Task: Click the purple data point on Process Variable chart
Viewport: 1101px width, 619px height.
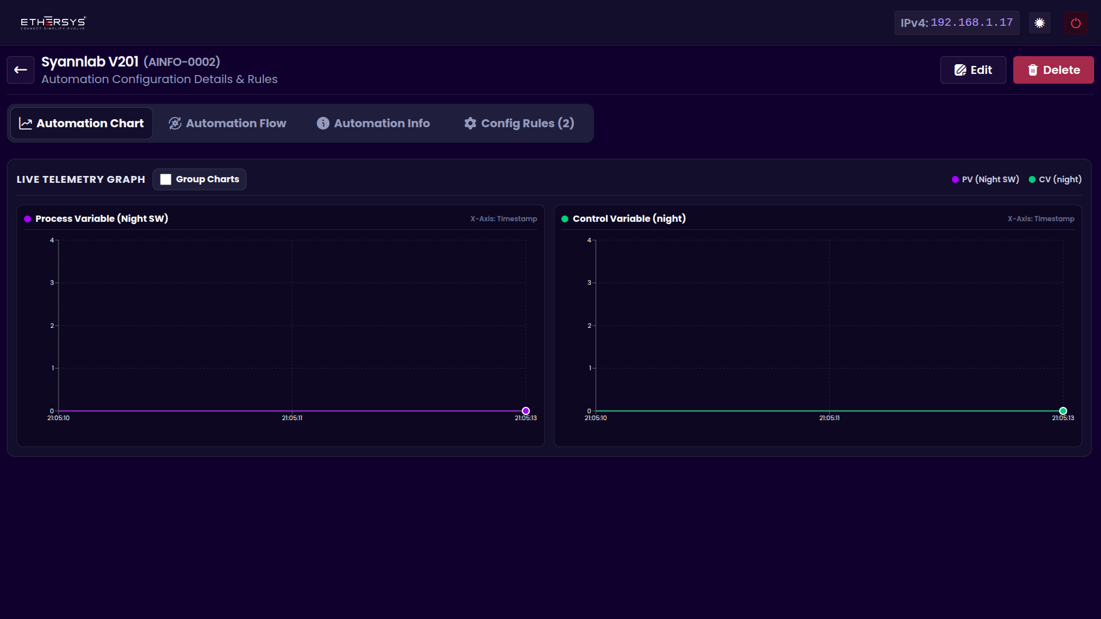Action: click(x=526, y=411)
